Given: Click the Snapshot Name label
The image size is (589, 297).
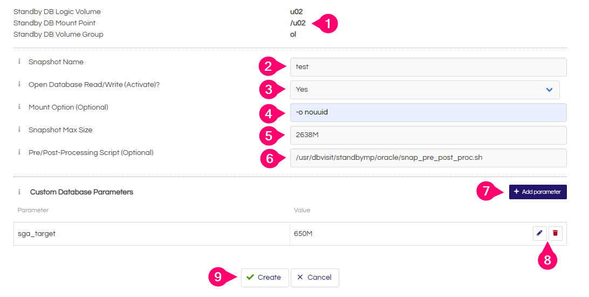Looking at the screenshot, I should 56,62.
